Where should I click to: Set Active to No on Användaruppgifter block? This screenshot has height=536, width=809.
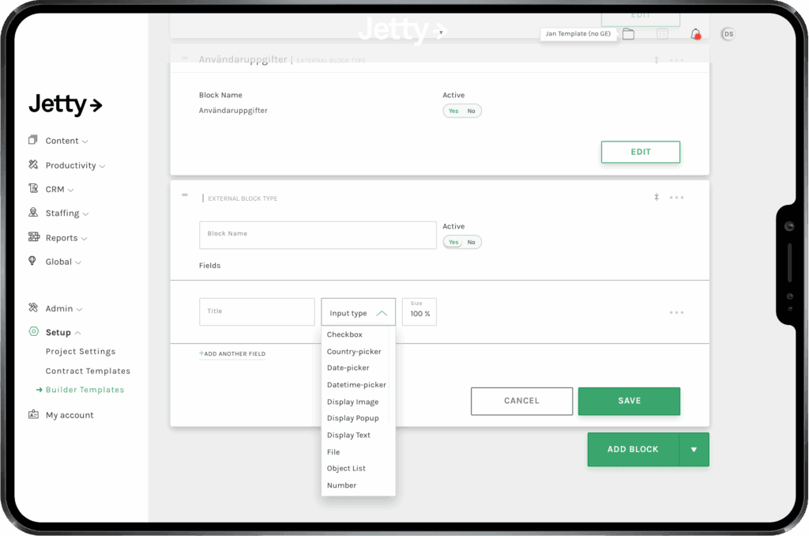(x=472, y=111)
